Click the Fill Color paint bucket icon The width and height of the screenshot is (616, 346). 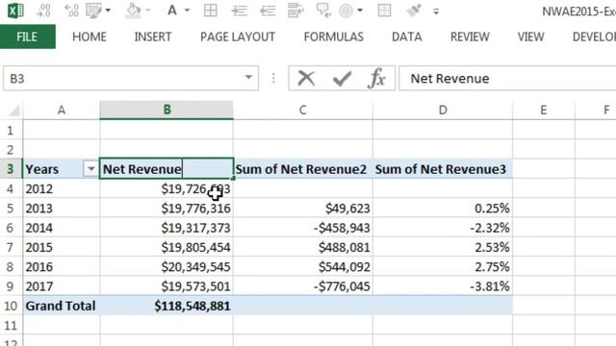tap(133, 11)
